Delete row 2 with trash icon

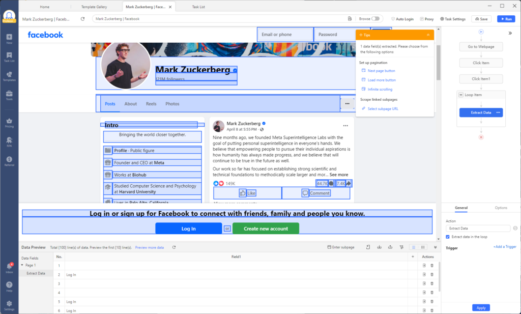click(432, 274)
